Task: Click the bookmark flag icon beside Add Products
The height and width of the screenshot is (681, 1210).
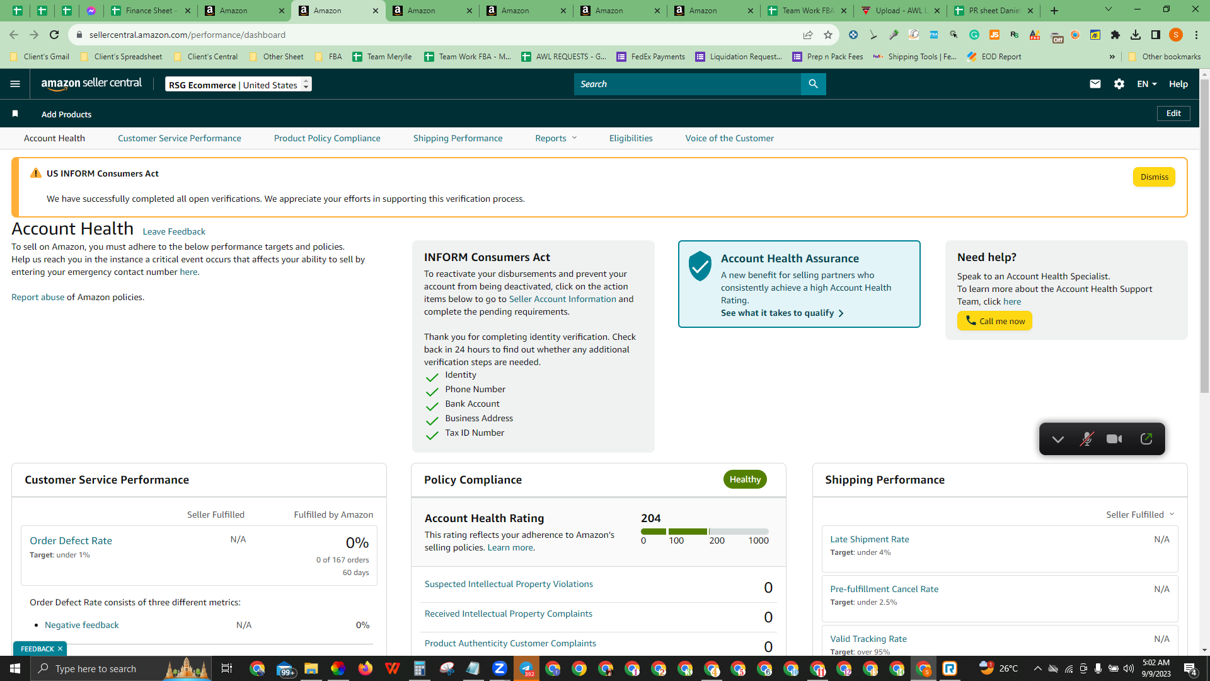Action: coord(15,113)
